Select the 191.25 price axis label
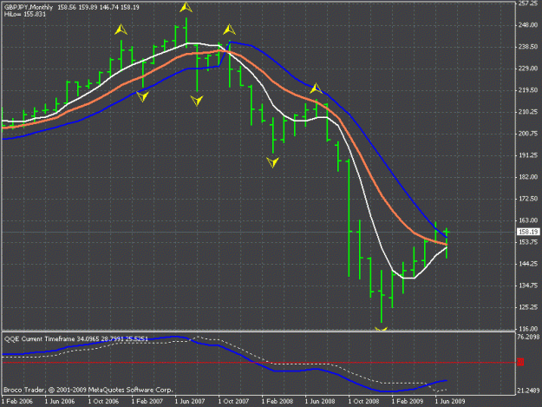Viewport: 542px width, 407px height. 528,155
